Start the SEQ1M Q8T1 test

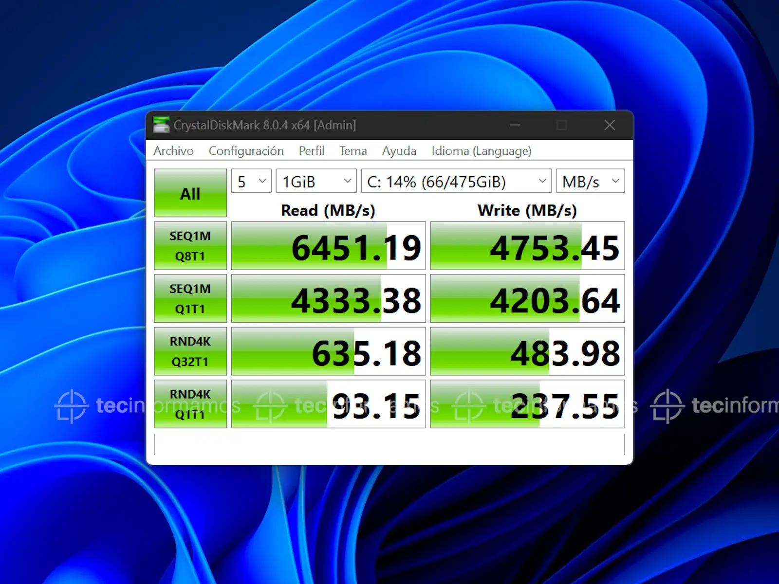pos(190,246)
